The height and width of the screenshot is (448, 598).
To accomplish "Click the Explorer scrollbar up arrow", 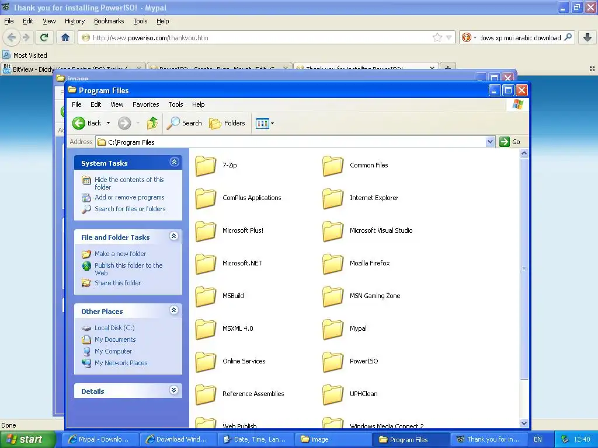I will pyautogui.click(x=524, y=153).
